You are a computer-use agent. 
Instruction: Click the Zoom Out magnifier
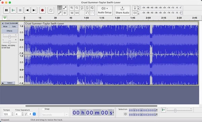click(x=77, y=8)
